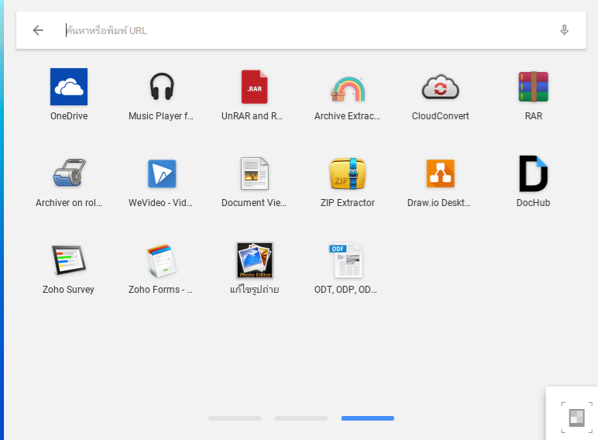Open the Zoho Survey icon
This screenshot has width=598, height=440.
[x=69, y=260]
